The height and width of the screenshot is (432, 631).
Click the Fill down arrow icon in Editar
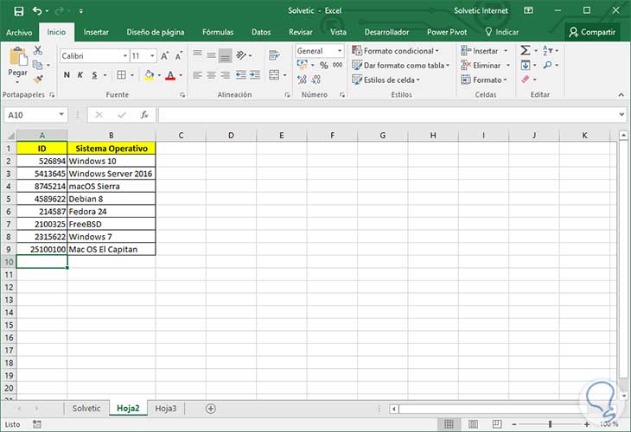(x=526, y=65)
